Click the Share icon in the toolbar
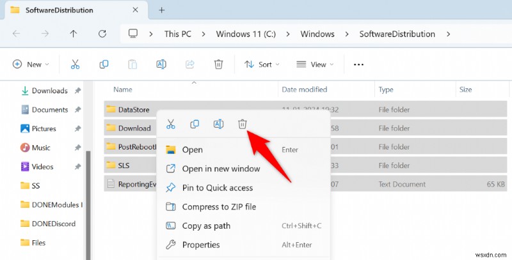 pyautogui.click(x=189, y=64)
